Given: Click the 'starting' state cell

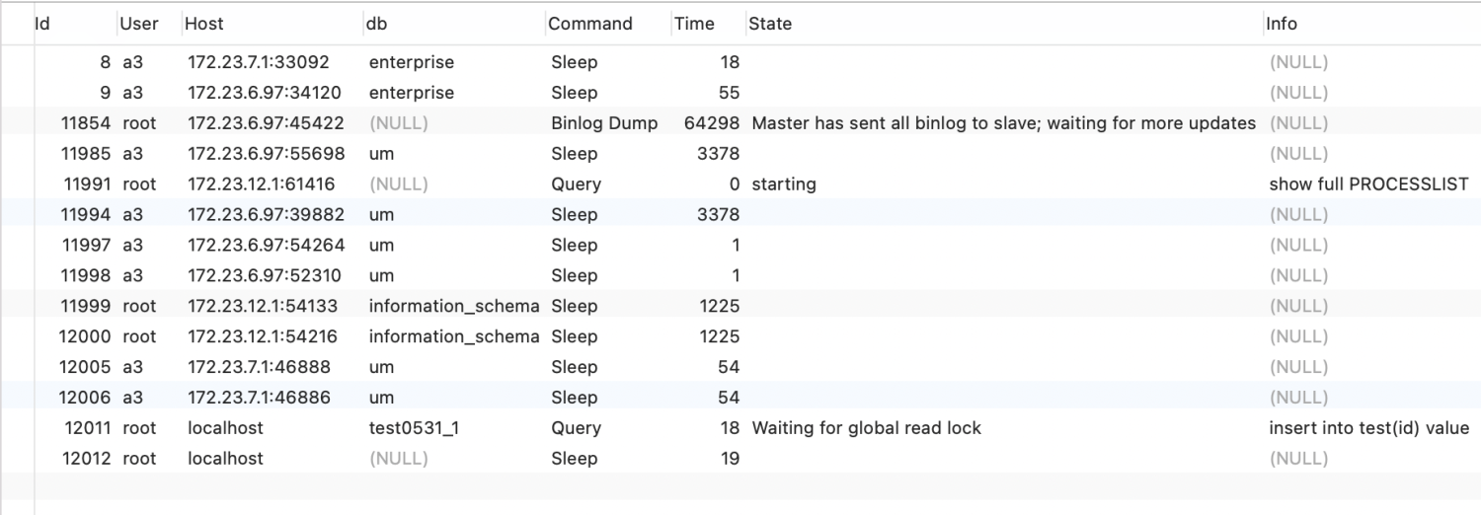Looking at the screenshot, I should pyautogui.click(x=784, y=184).
